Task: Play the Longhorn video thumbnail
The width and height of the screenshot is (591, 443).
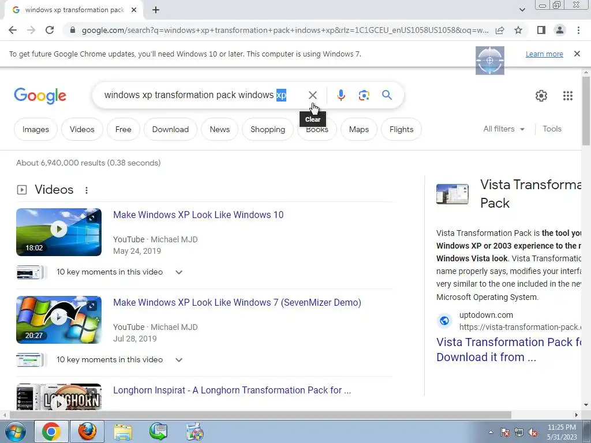Action: pos(59,397)
